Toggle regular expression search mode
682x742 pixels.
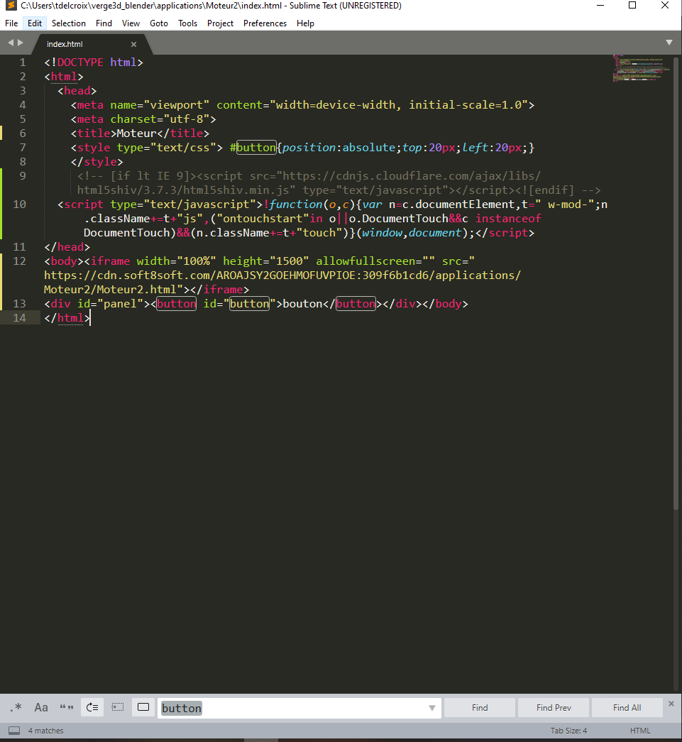[x=16, y=707]
